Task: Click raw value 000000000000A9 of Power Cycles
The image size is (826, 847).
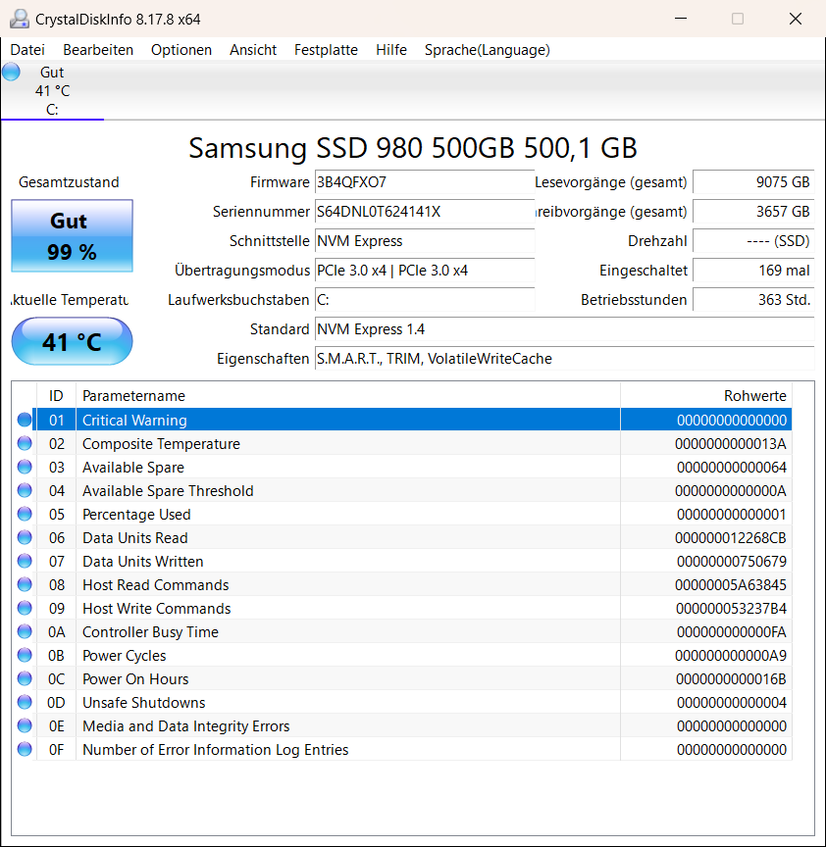Action: tap(731, 655)
